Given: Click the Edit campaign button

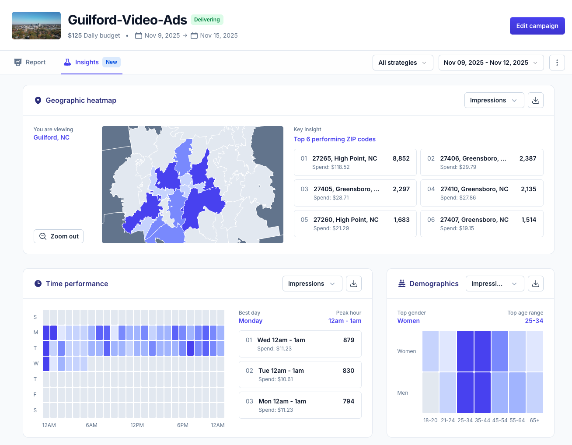Looking at the screenshot, I should tap(537, 25).
